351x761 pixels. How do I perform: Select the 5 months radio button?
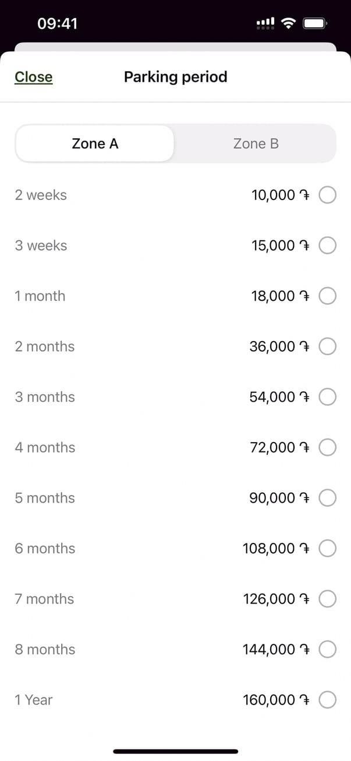point(328,498)
